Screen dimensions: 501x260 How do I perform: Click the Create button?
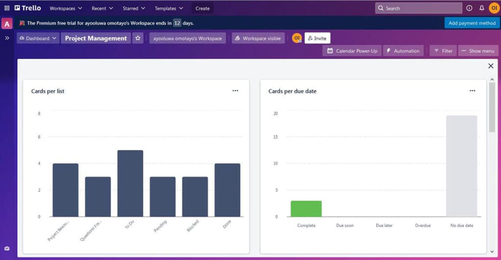(x=203, y=8)
